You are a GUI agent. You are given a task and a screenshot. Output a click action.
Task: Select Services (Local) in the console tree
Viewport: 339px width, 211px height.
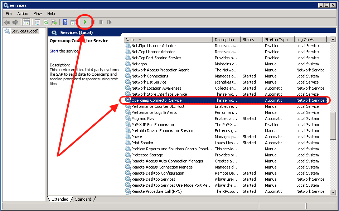click(x=24, y=31)
